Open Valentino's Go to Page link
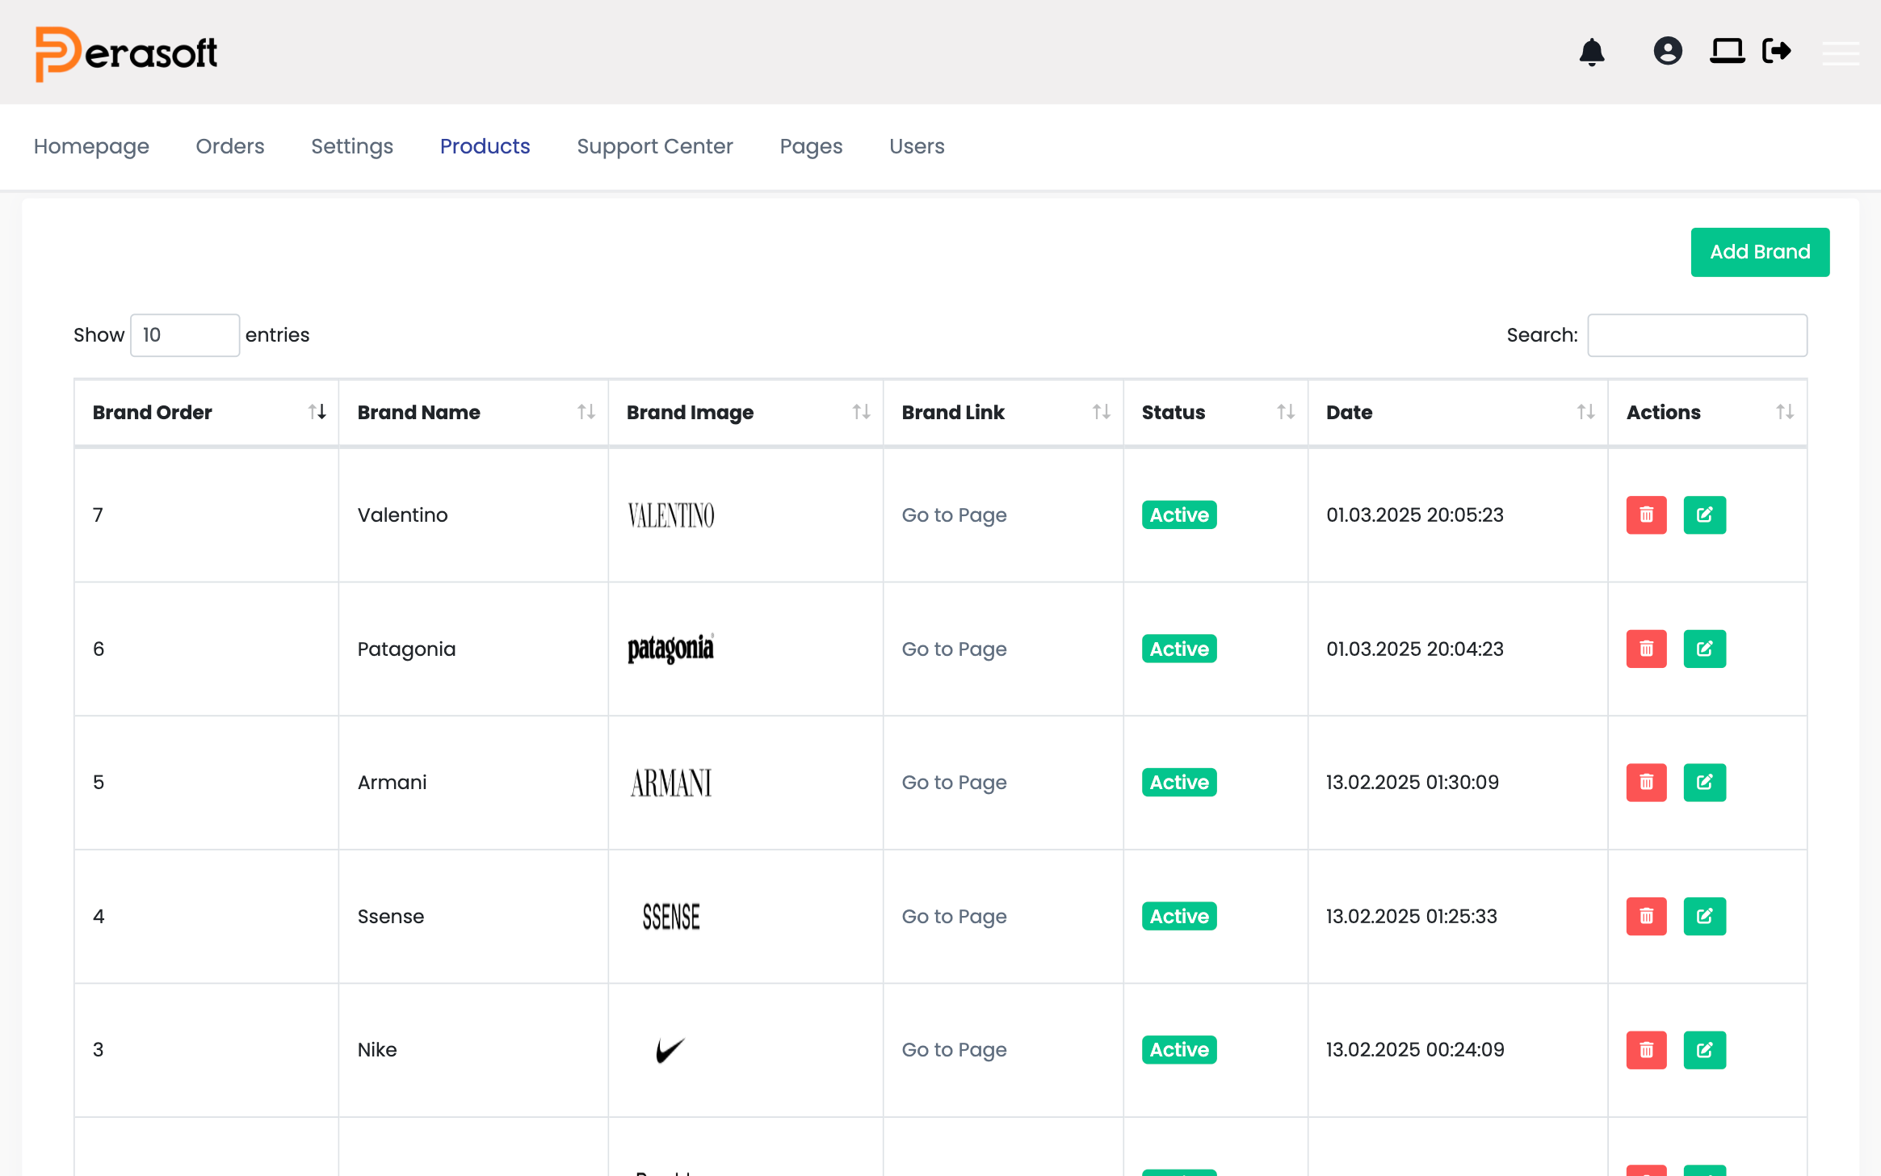The height and width of the screenshot is (1176, 1881). tap(954, 514)
